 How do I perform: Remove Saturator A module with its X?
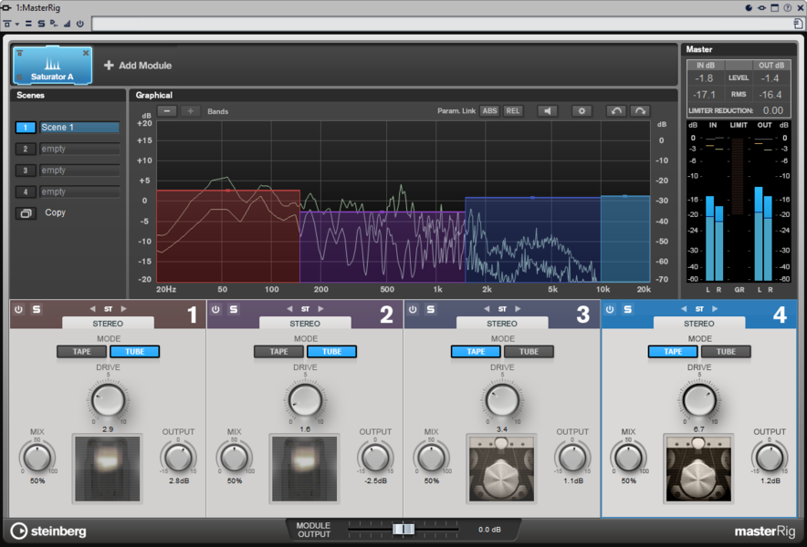click(86, 53)
